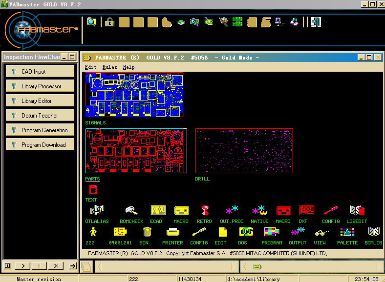Viewport: 385px width, 282px height.
Task: Click the stacked green boards toolbar icon
Action: [x=237, y=22]
